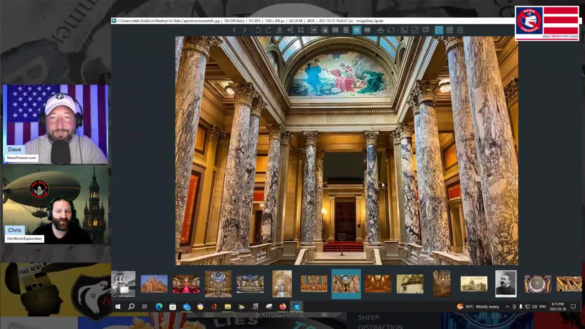
Task: Click the active ImageGlass taskbar icon
Action: click(297, 307)
